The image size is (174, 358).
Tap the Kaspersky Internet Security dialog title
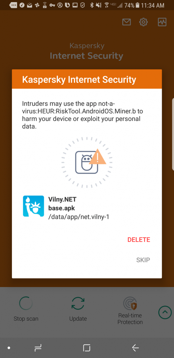click(x=79, y=79)
